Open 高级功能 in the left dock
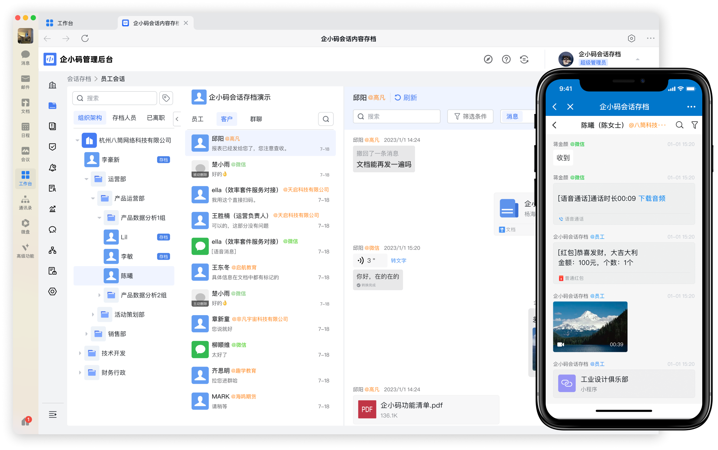718x450 pixels. click(x=25, y=250)
